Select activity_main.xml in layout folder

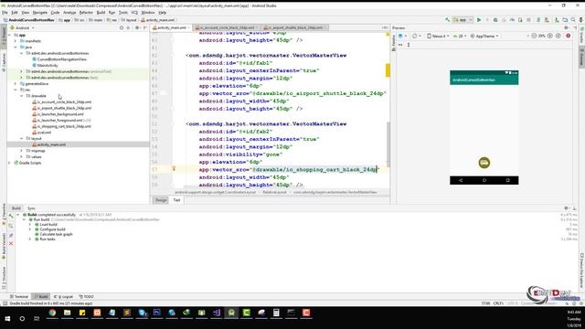point(51,144)
